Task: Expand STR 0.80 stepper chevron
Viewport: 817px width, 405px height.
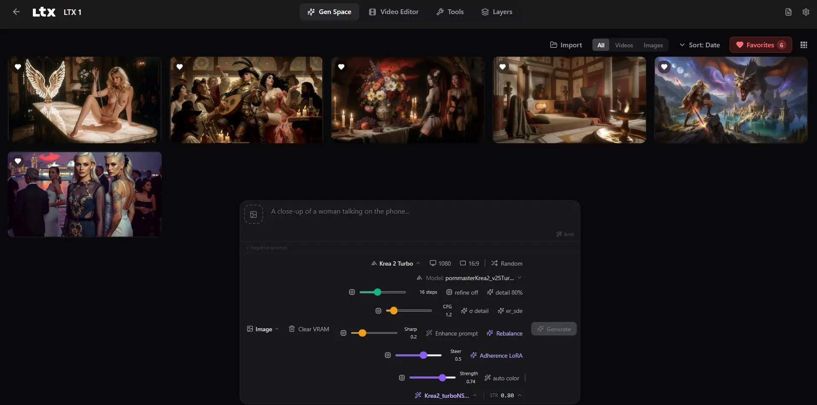Action: coord(520,395)
